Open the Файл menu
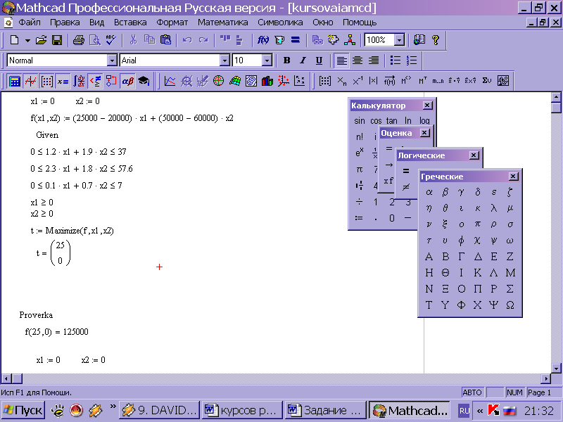 click(x=30, y=23)
